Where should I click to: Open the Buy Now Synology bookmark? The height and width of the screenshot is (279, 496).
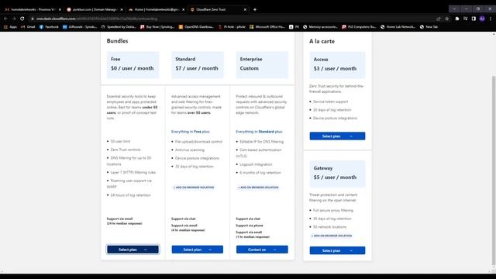(x=157, y=27)
